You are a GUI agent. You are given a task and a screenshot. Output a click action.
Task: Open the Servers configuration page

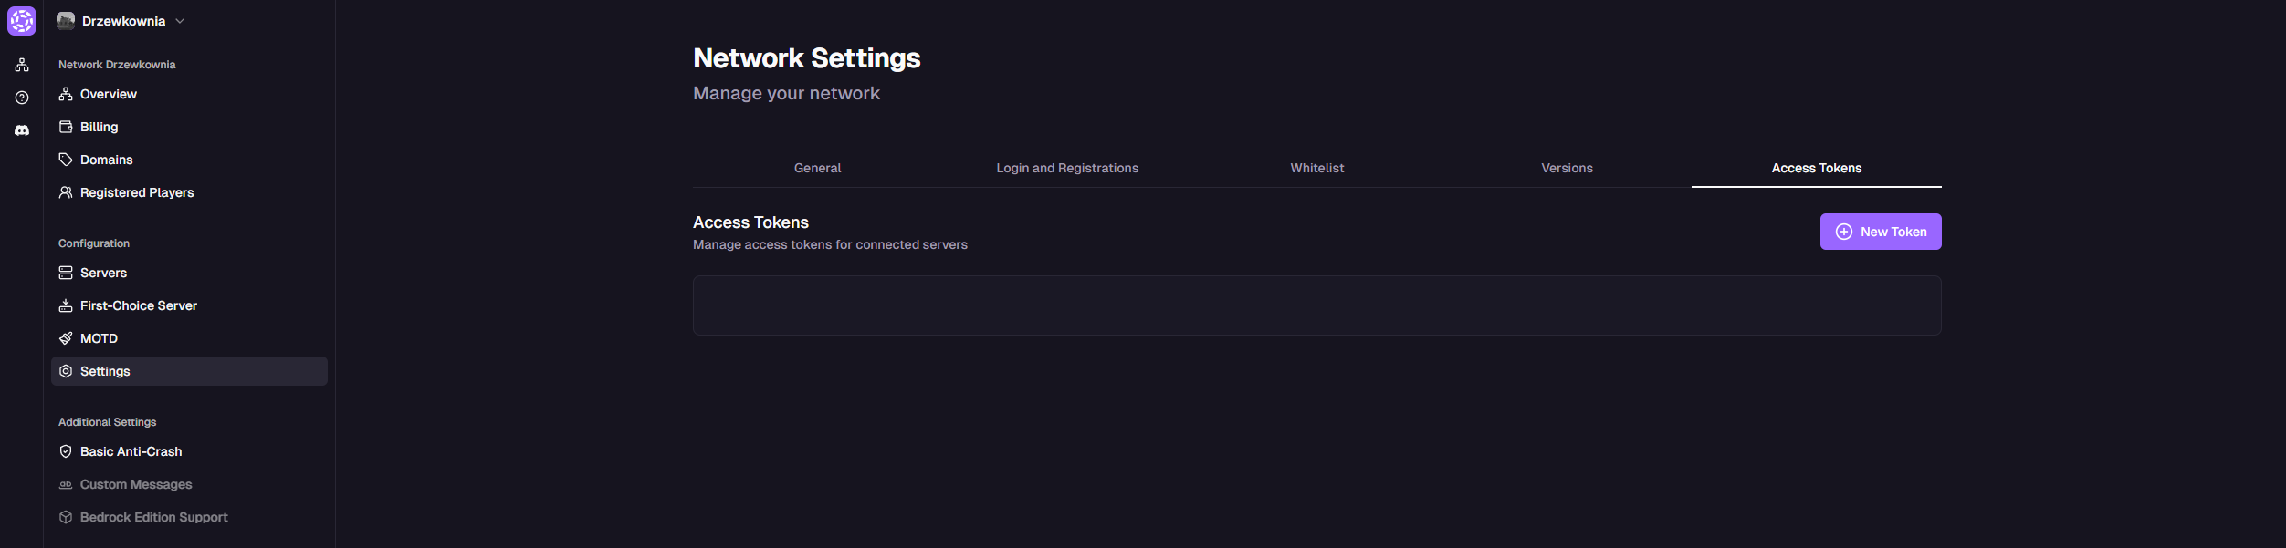click(x=103, y=273)
